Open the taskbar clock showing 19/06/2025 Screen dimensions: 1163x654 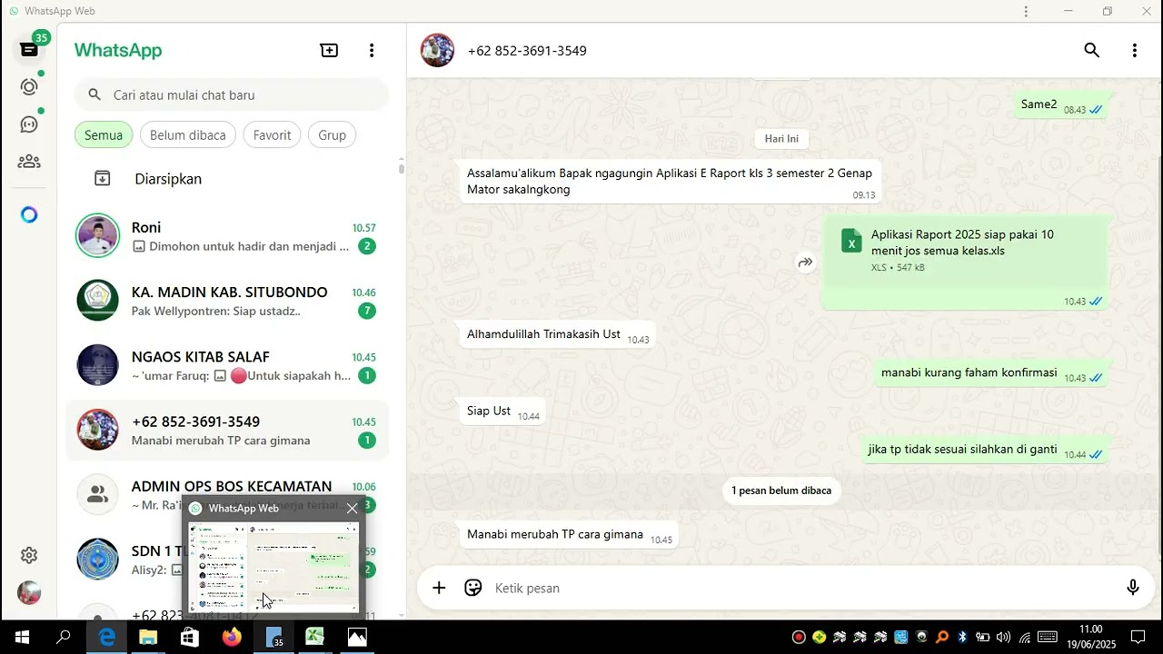coord(1090,637)
